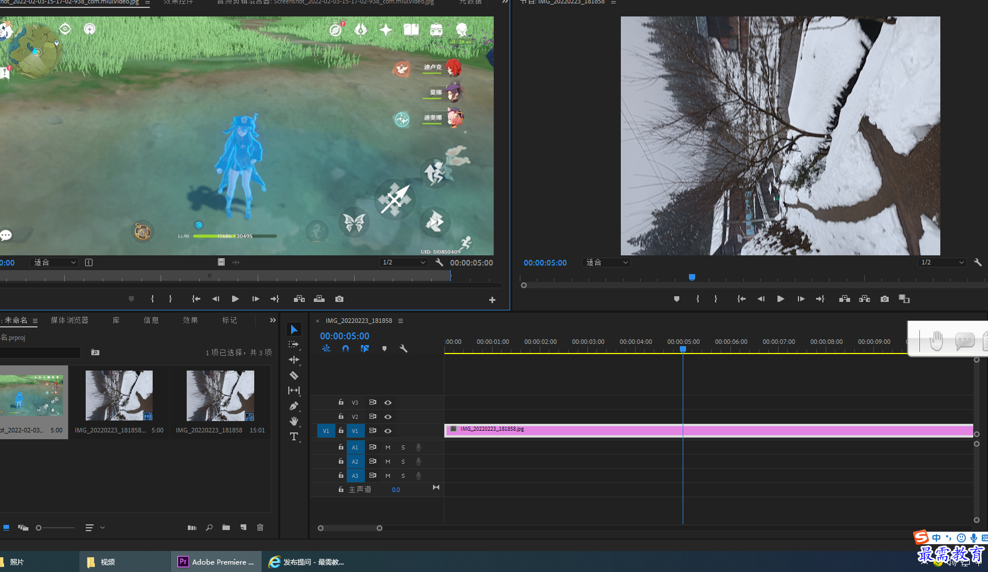Open timeline sequence panel menu
The image size is (988, 572).
401,321
